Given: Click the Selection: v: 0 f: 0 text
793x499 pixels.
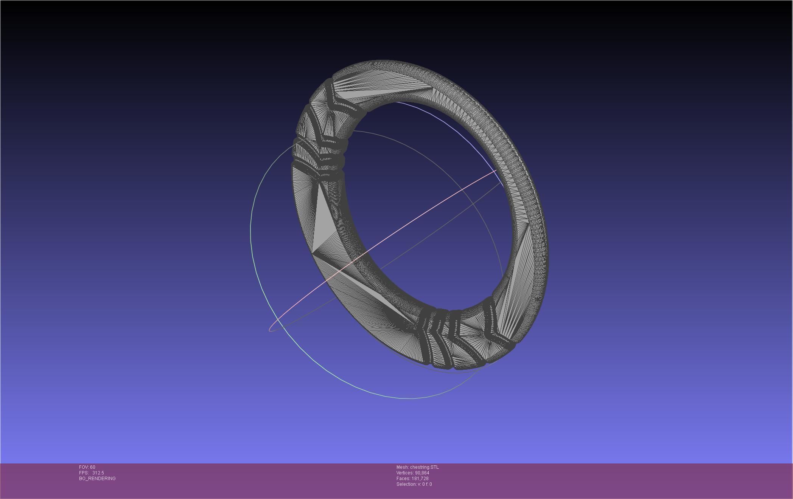Looking at the screenshot, I should coord(414,484).
